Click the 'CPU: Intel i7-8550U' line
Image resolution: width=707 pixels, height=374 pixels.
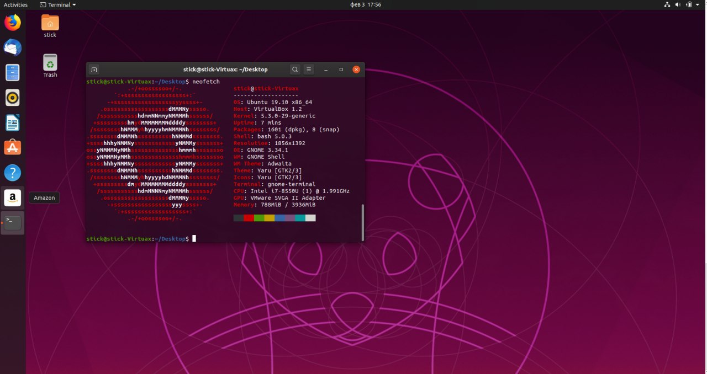coord(292,191)
